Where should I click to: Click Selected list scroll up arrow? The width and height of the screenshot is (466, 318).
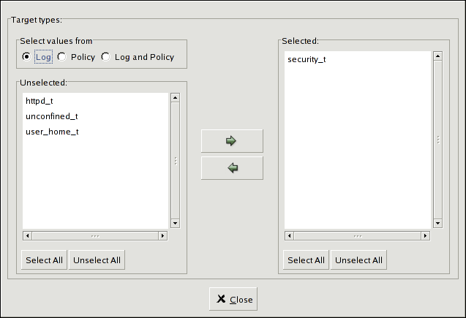(437, 56)
